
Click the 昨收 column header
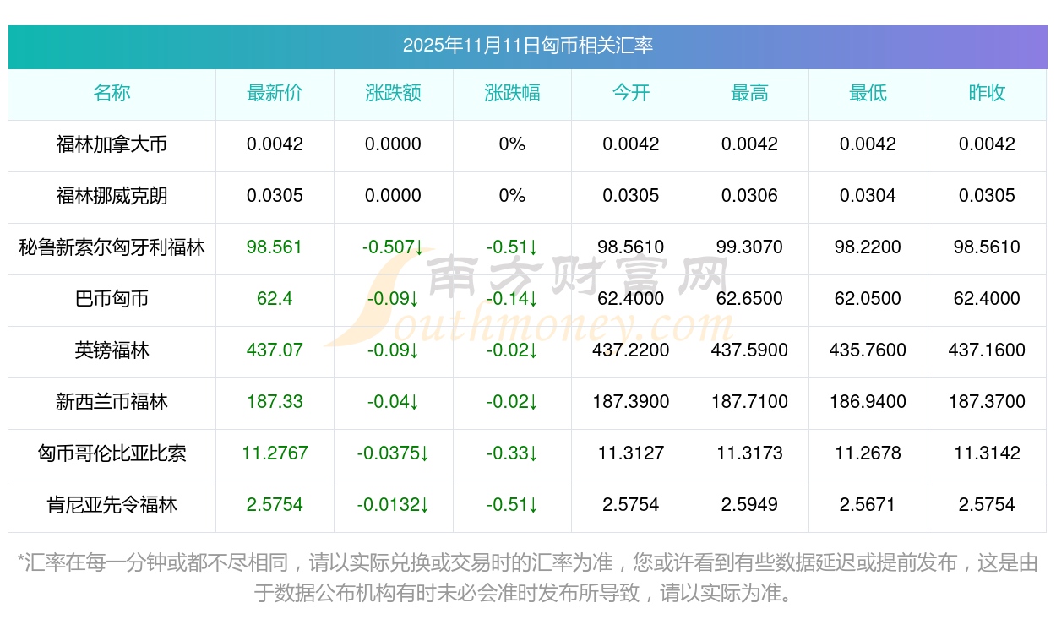987,93
